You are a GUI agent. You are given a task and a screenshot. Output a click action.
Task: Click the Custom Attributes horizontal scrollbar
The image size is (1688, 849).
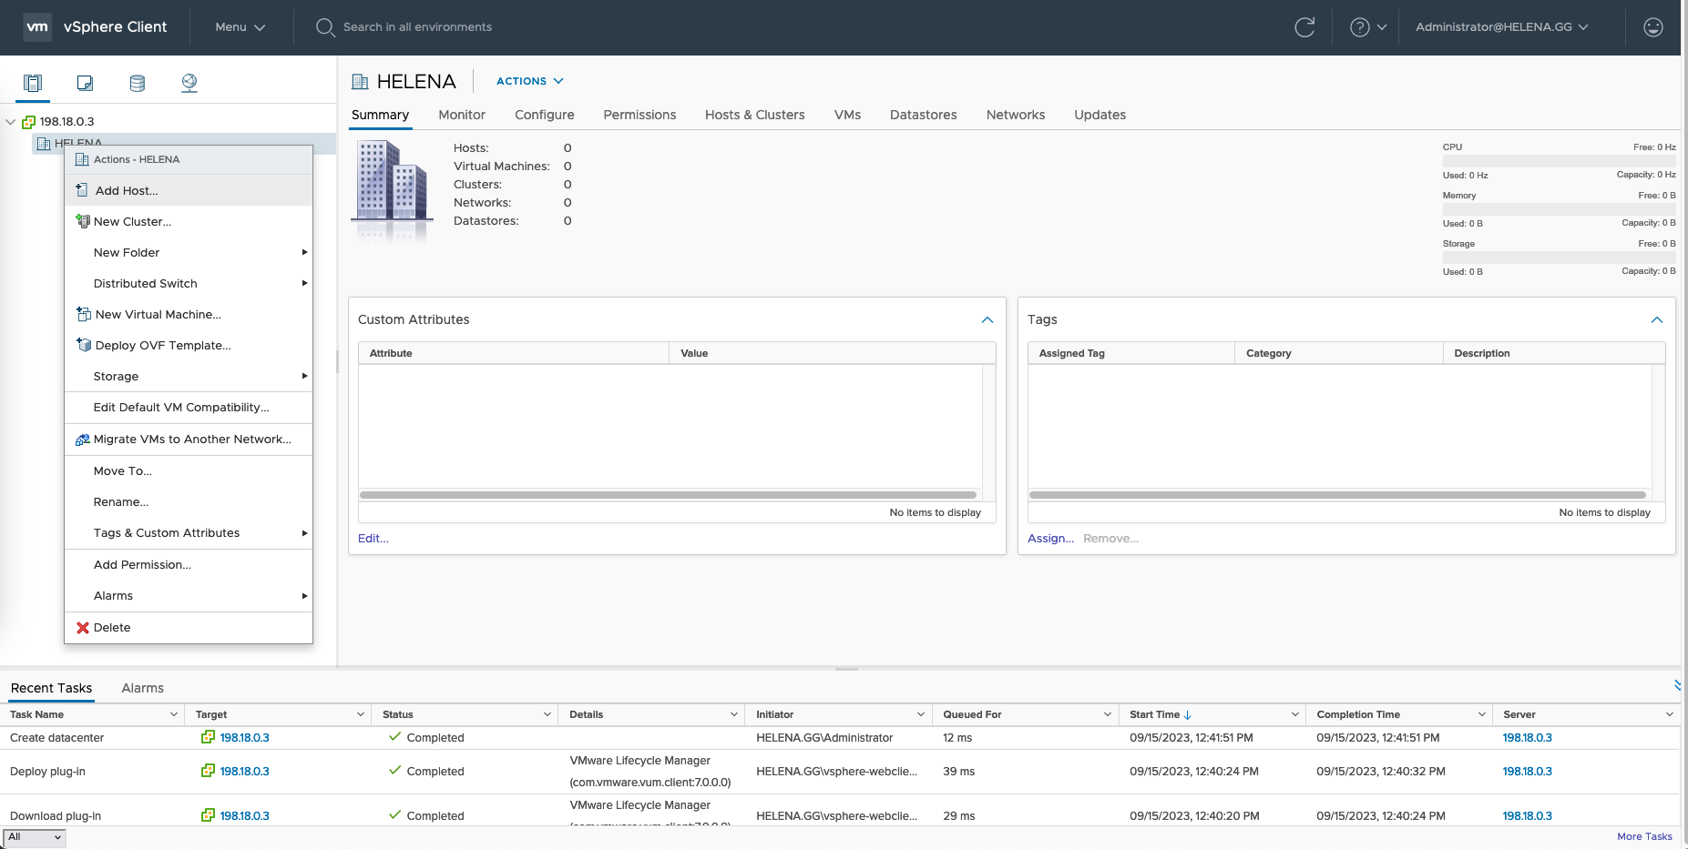click(x=668, y=495)
